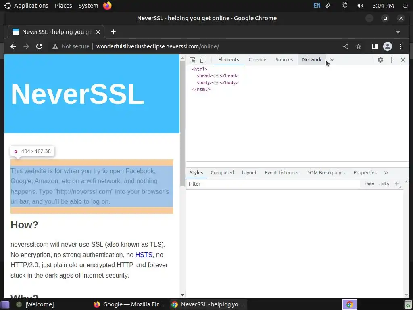Click the NeverSSL Chrome taskbar button
The height and width of the screenshot is (310, 413).
pos(208,304)
